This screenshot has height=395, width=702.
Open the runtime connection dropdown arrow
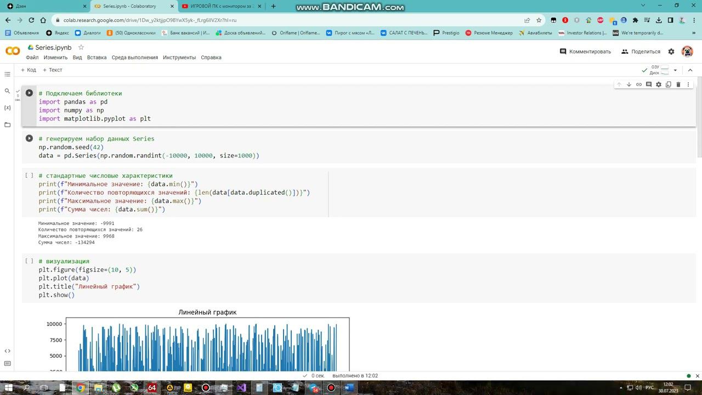[x=675, y=70]
